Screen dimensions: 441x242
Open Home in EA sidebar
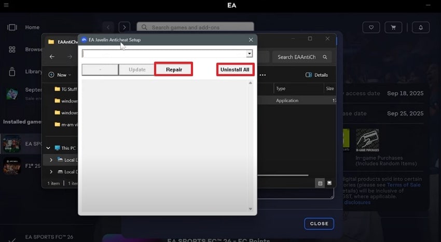(32, 27)
